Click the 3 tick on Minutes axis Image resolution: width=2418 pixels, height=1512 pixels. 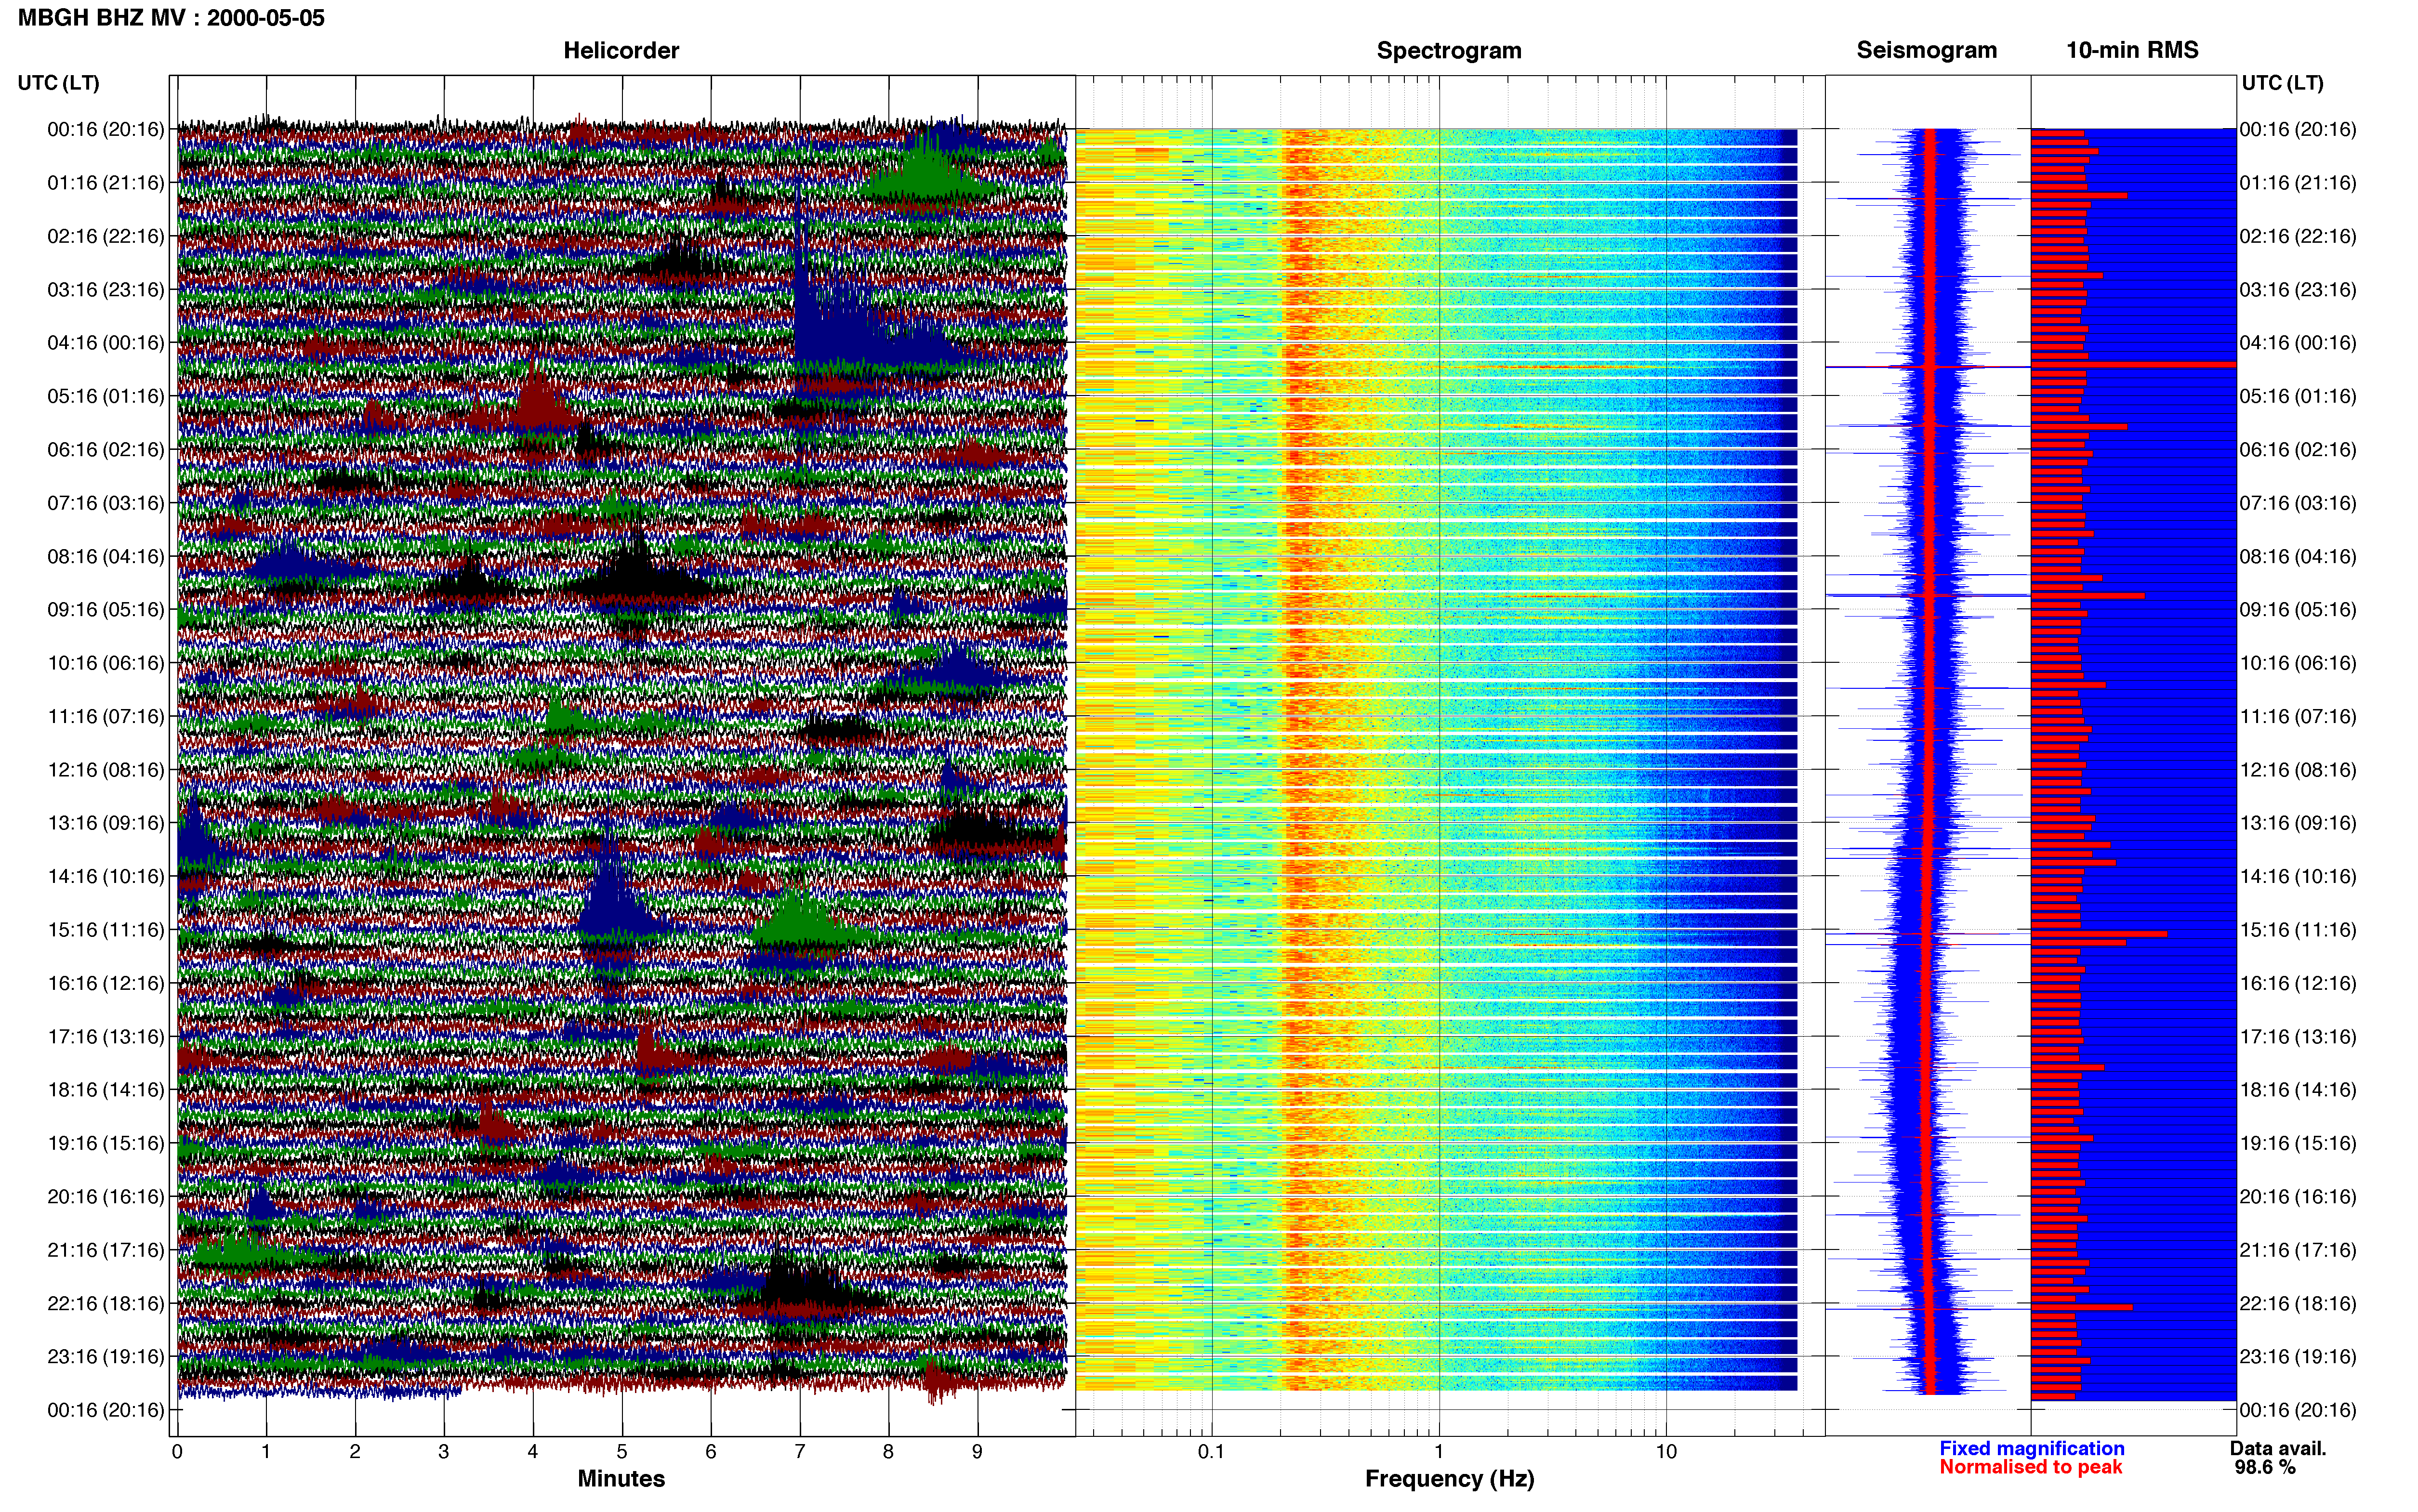click(444, 1452)
